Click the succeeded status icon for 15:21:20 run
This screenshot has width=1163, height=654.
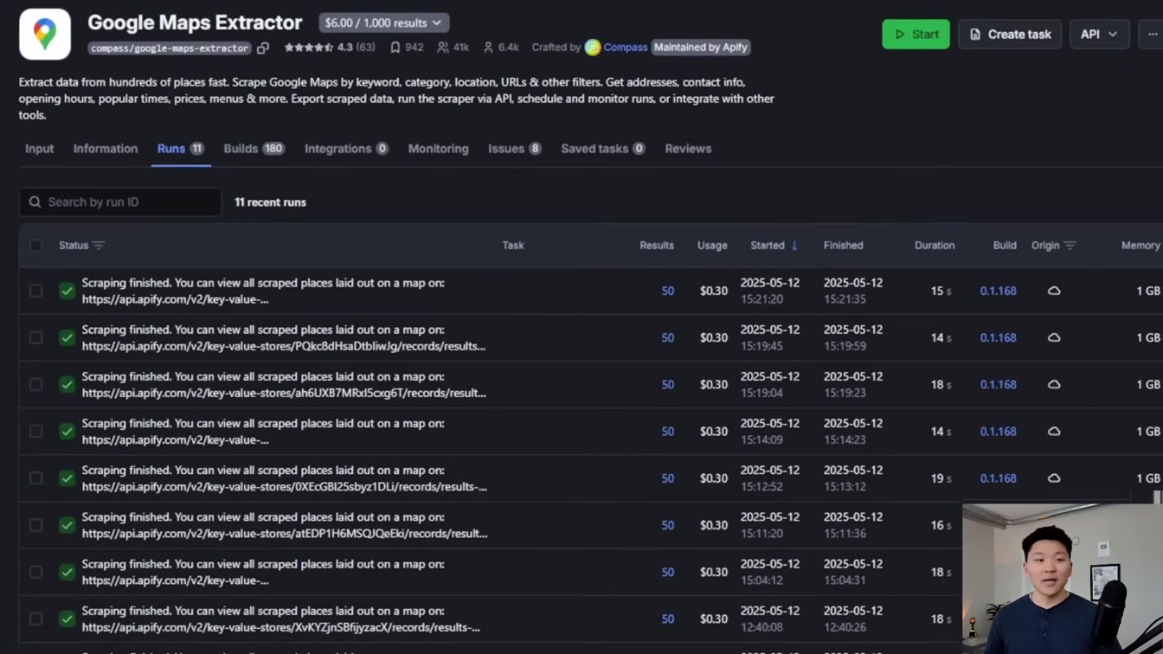click(67, 291)
